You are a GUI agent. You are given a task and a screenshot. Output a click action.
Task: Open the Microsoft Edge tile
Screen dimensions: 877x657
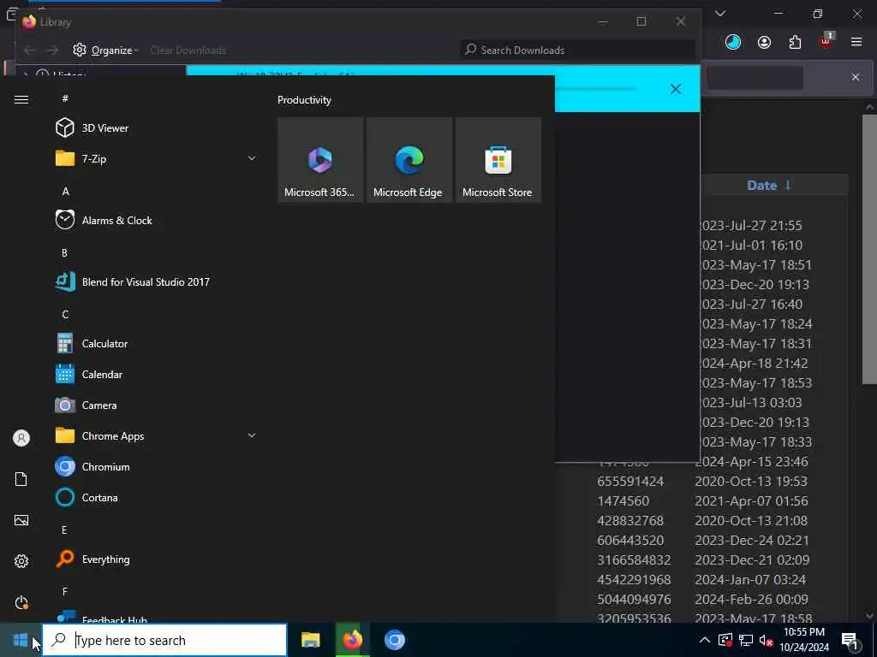(409, 160)
